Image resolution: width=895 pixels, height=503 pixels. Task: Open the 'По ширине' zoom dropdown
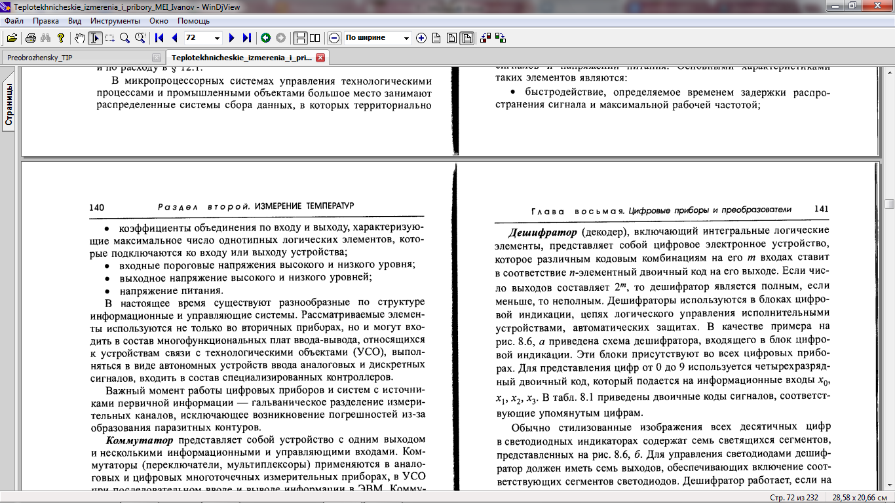tap(406, 38)
